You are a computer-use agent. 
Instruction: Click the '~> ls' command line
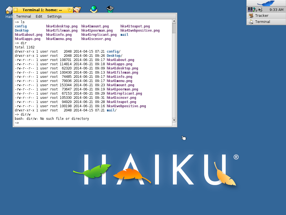click(x=20, y=22)
